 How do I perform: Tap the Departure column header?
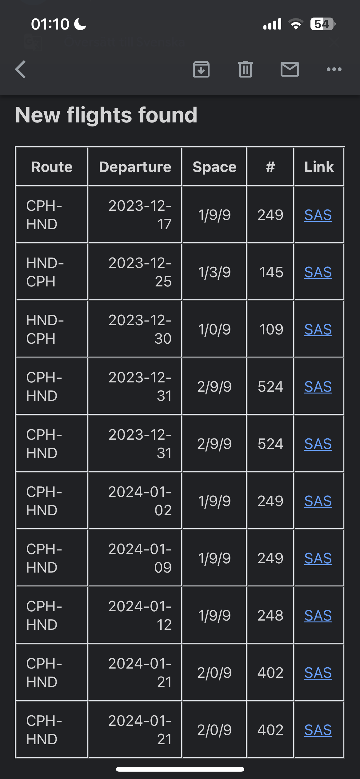click(135, 167)
